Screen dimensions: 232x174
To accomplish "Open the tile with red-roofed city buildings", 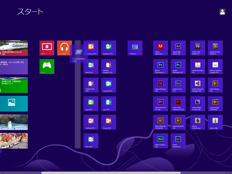I will click(x=14, y=141).
